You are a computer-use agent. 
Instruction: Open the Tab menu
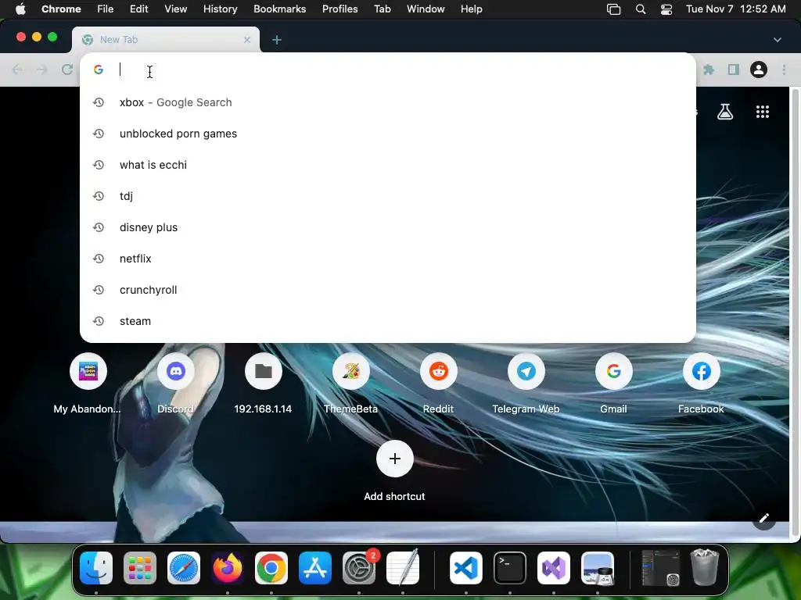pos(382,9)
